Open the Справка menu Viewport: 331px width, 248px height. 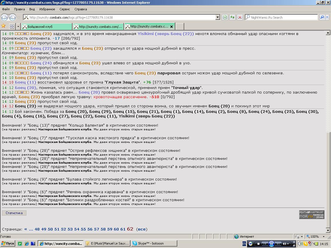[81, 9]
